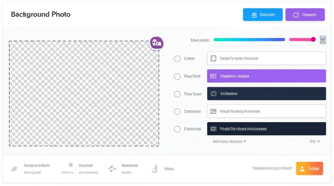Image resolution: width=334 pixels, height=186 pixels.
Task: Click the leaf icon in the bottom toolbar
Action: [x=14, y=169]
